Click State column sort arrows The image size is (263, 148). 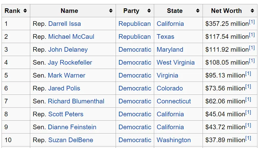click(198, 11)
